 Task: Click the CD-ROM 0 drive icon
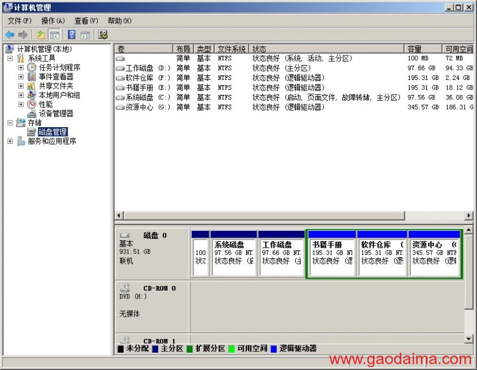click(125, 288)
